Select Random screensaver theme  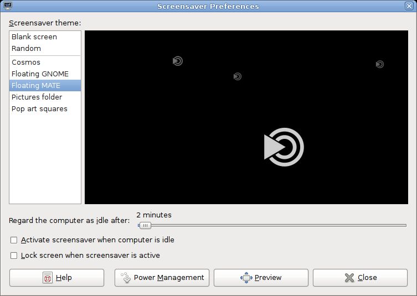click(x=45, y=48)
